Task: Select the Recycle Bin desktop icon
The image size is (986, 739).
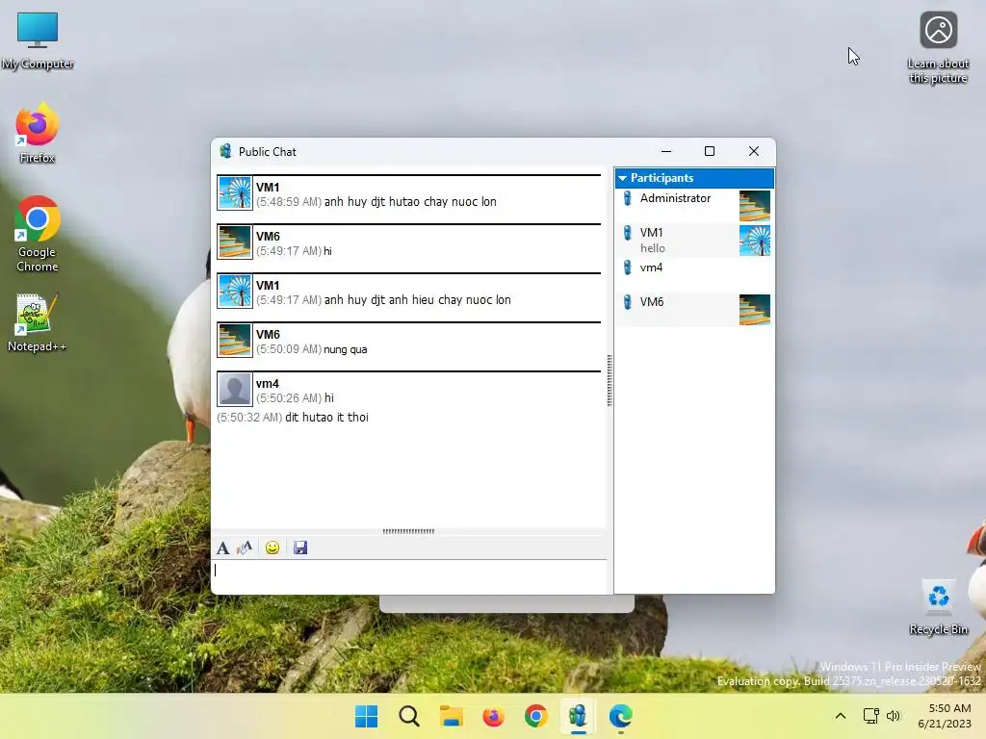Action: tap(938, 606)
